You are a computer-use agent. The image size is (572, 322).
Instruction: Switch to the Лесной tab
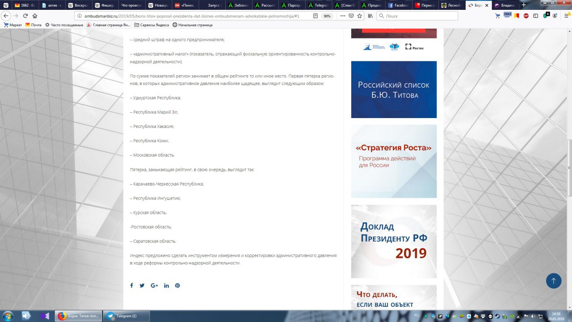tap(452, 5)
